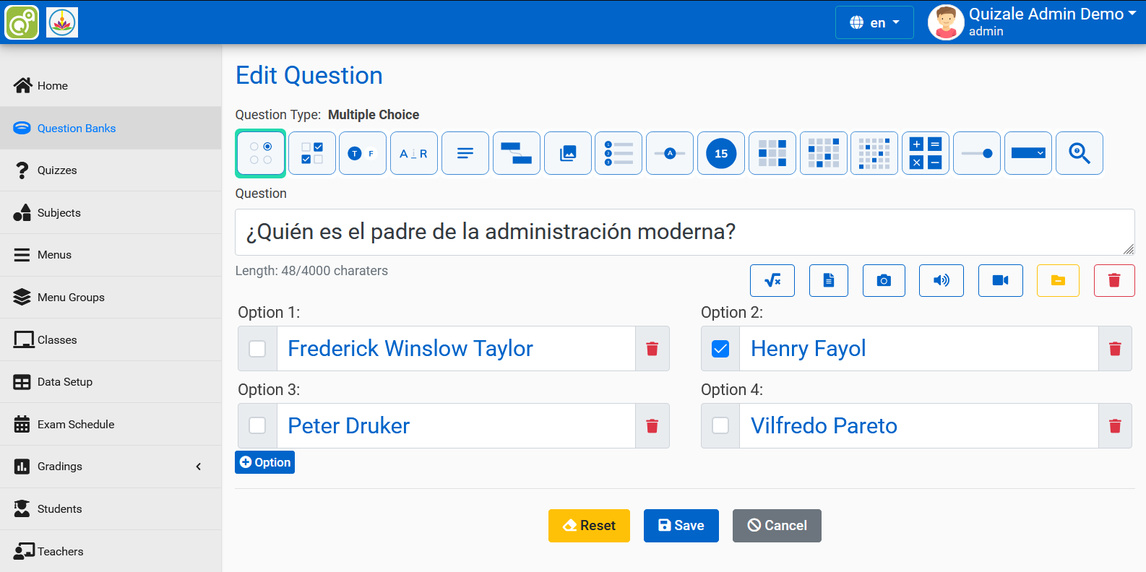Check the Frederick Winslow Taylor answer checkbox
Screen dimensions: 1146x572
[257, 349]
